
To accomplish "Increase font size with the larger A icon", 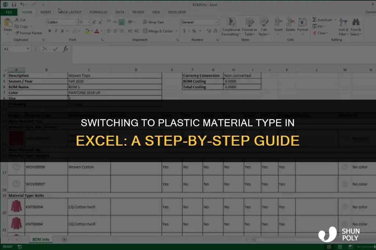I will [x=94, y=22].
